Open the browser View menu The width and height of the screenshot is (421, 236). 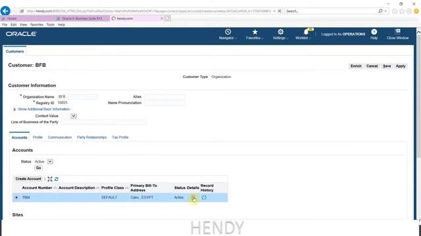tap(24, 25)
